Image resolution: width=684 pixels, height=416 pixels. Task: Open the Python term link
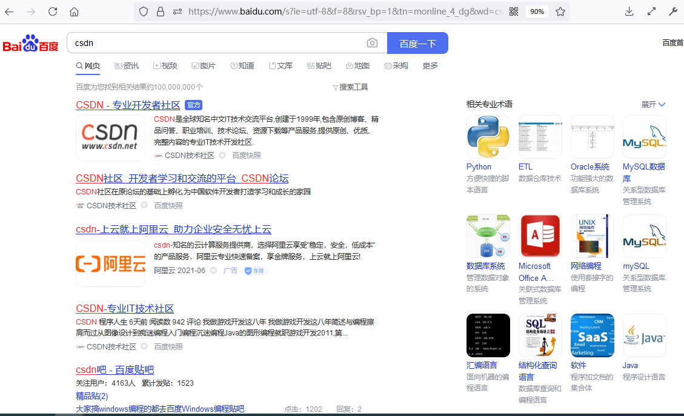point(479,167)
